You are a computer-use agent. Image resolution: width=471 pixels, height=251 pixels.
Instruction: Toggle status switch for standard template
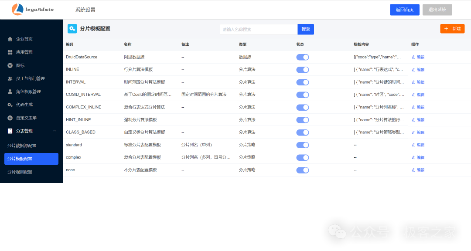pos(303,145)
